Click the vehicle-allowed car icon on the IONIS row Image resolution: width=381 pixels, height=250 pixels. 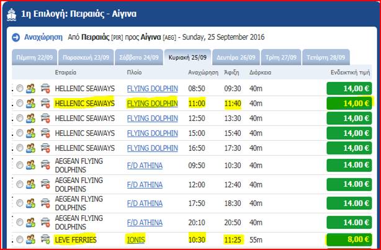point(45,238)
